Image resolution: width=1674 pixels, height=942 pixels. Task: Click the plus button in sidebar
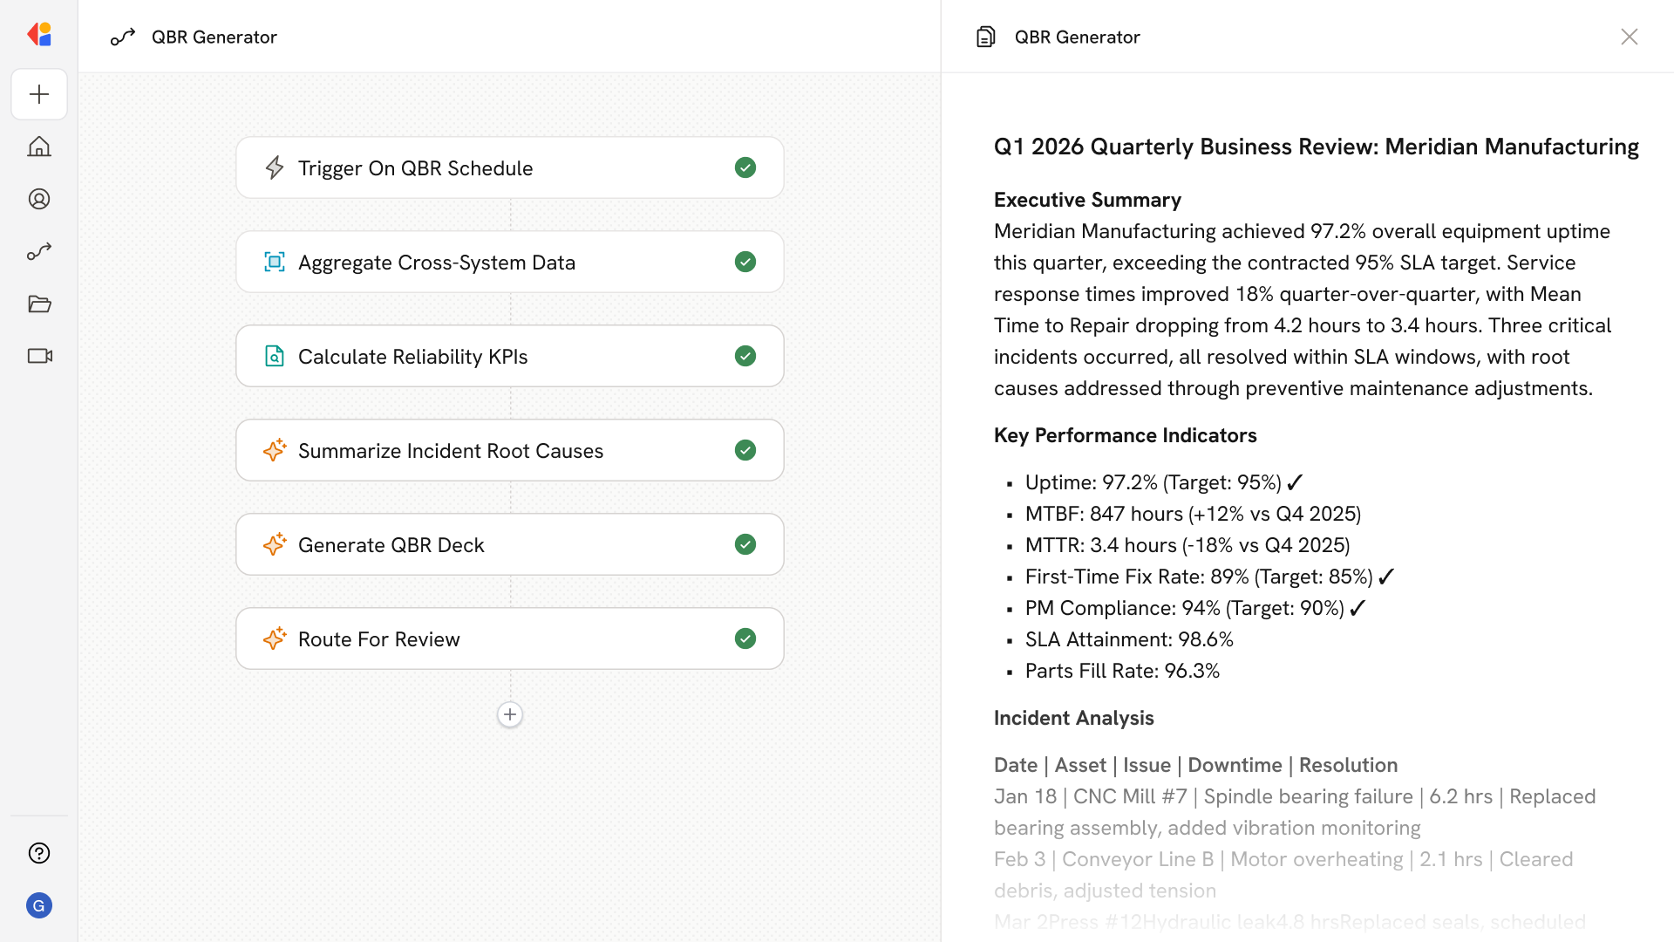point(39,94)
